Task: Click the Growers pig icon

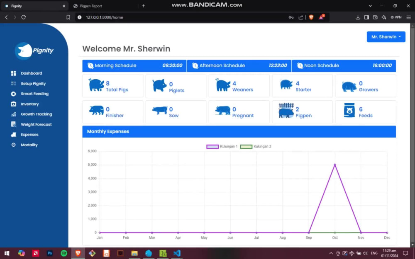Action: (x=349, y=87)
